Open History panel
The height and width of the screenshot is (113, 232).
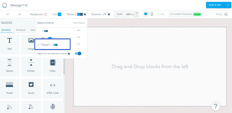pyautogui.click(x=222, y=14)
